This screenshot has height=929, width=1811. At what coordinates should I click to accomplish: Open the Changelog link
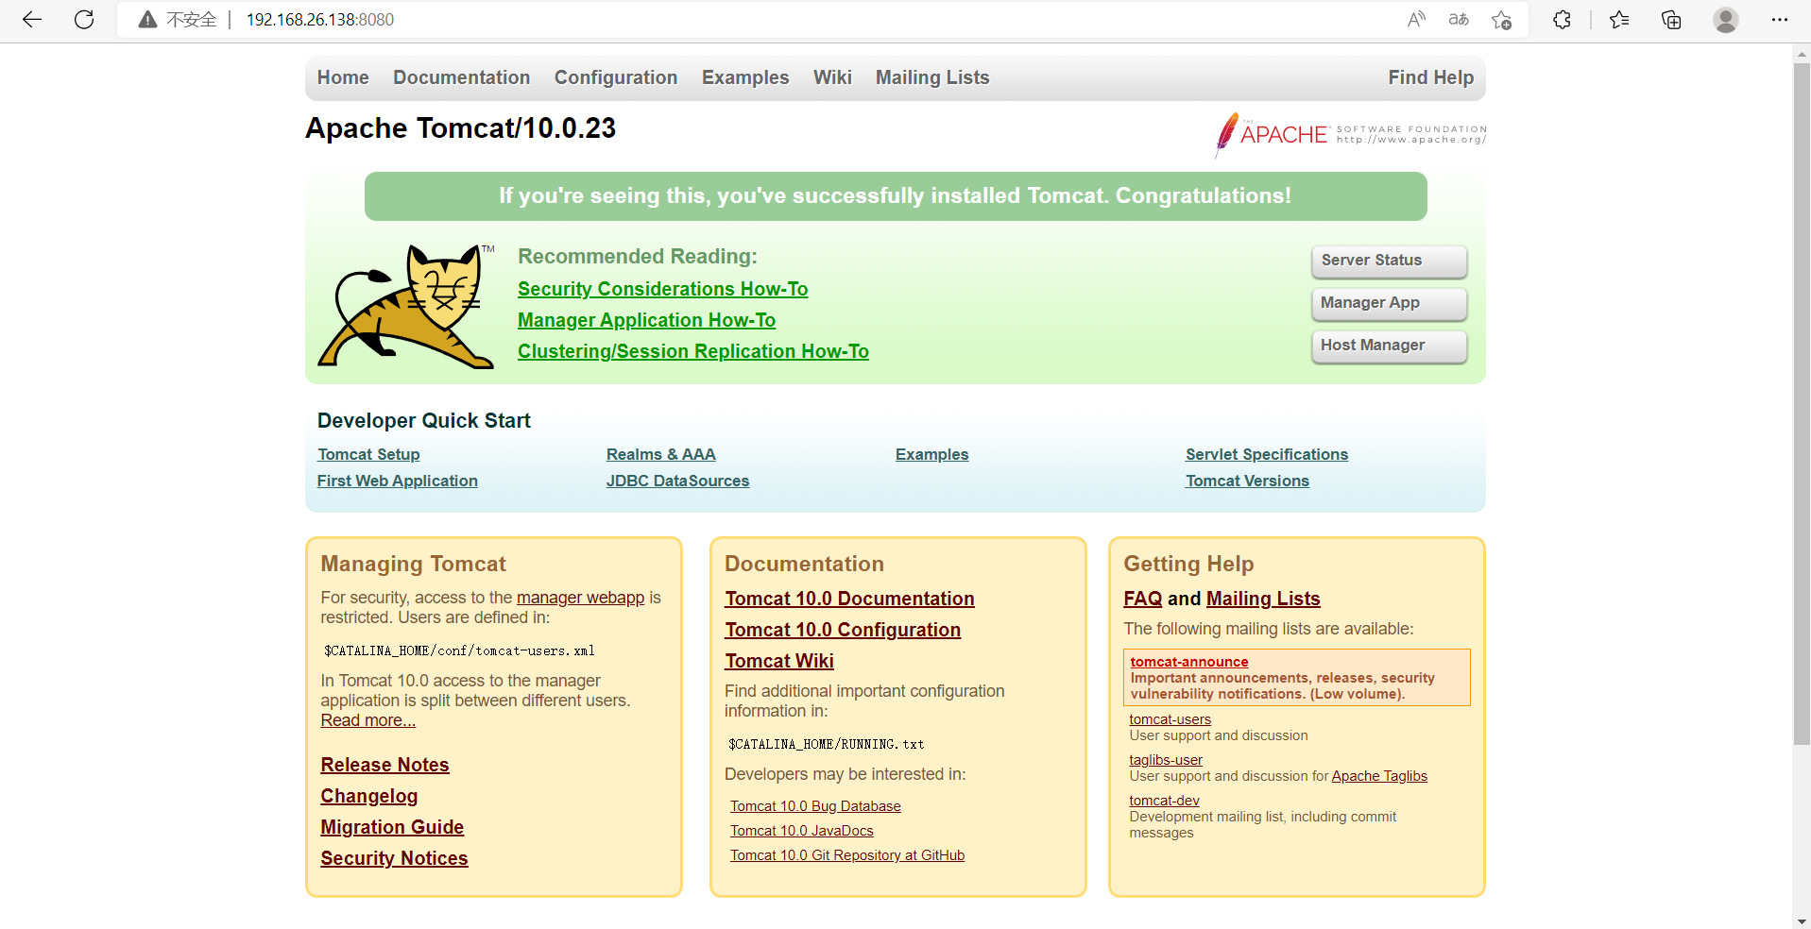pyautogui.click(x=369, y=796)
